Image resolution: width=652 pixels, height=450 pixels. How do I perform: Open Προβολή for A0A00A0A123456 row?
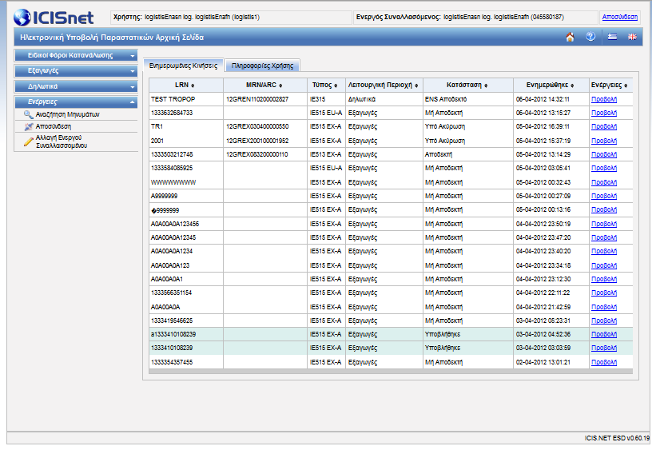click(x=604, y=224)
